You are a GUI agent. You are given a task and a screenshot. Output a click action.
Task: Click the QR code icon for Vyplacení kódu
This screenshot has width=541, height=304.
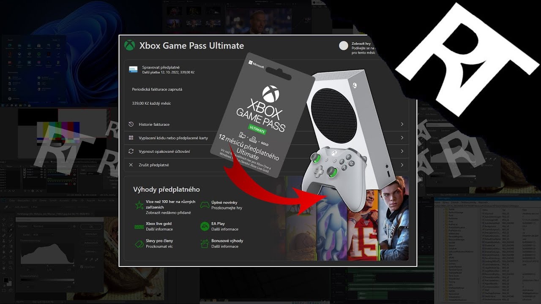tap(131, 138)
